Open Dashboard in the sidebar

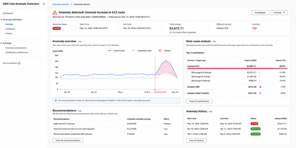(x=8, y=13)
